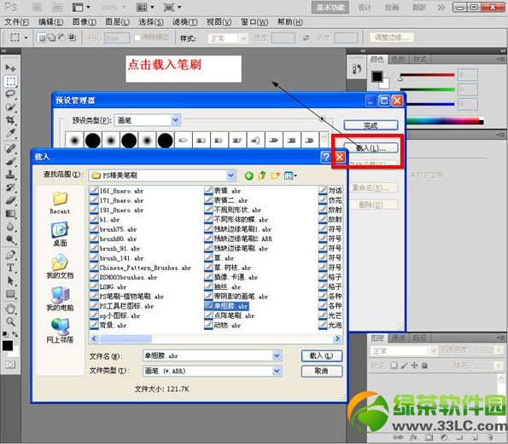Viewport: 508px width, 444px height.
Task: Select the Hand tool
Action: click(x=10, y=308)
